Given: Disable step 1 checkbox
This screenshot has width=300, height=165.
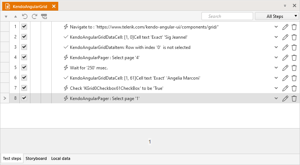Looking at the screenshot, I should pos(24,27).
